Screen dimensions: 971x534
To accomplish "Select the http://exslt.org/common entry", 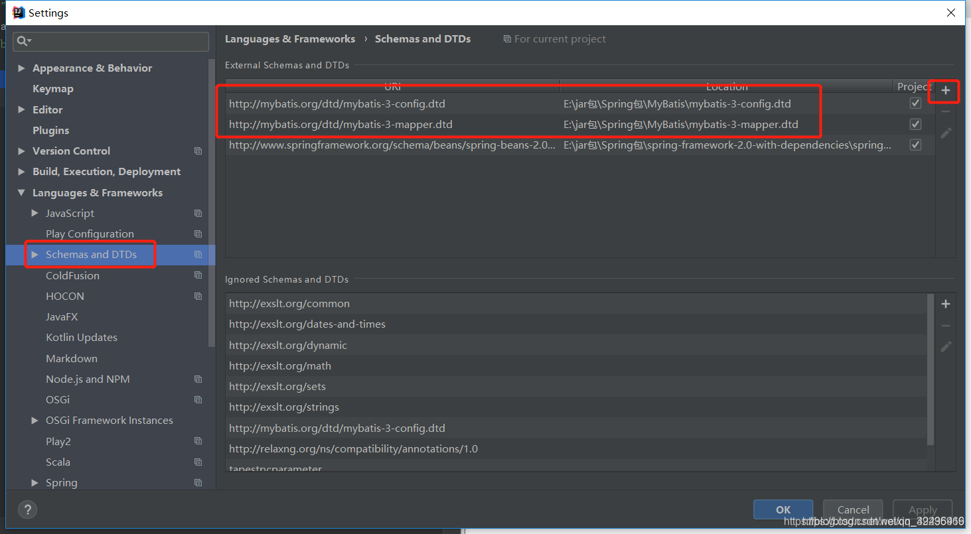I will tap(576, 304).
